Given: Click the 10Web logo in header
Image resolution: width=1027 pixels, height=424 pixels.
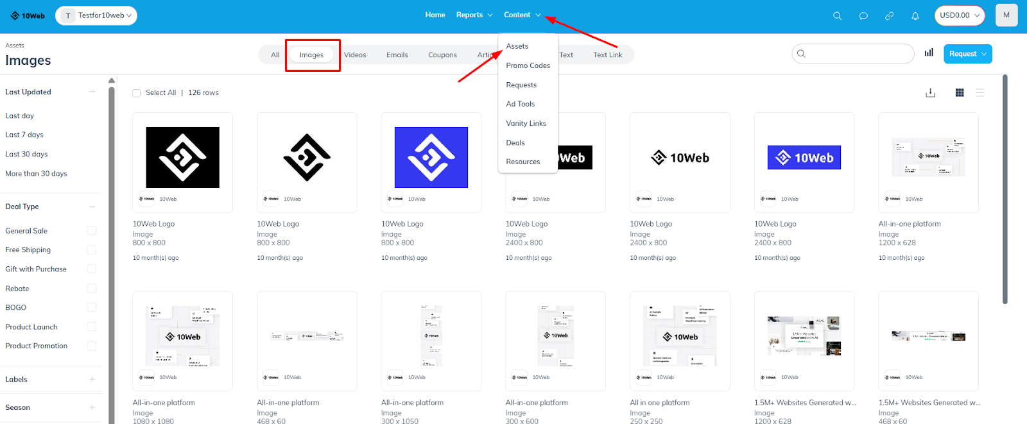Looking at the screenshot, I should coord(28,15).
